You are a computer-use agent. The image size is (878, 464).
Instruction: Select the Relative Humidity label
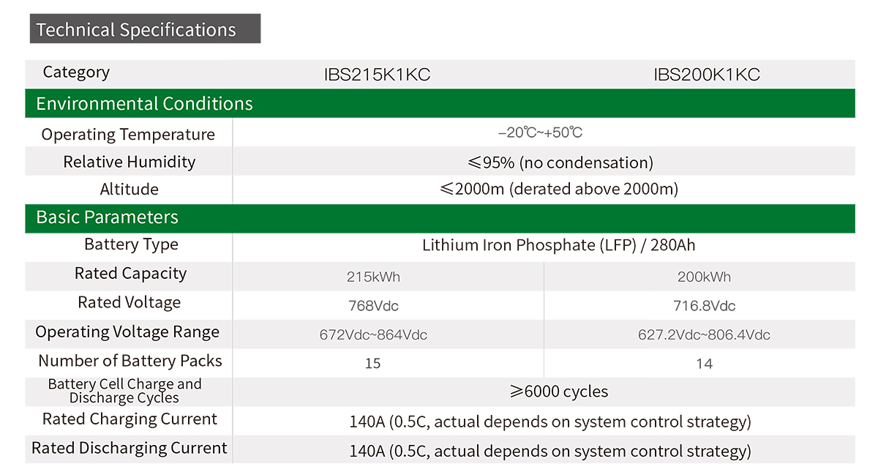point(129,162)
